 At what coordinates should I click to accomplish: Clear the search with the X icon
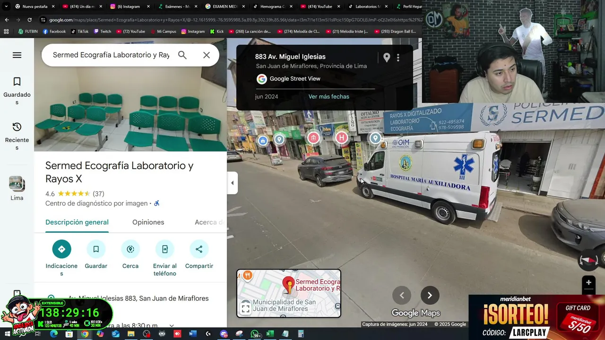click(x=207, y=55)
